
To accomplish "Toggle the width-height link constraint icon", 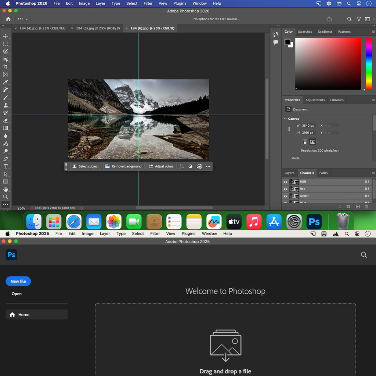I will coord(289,129).
